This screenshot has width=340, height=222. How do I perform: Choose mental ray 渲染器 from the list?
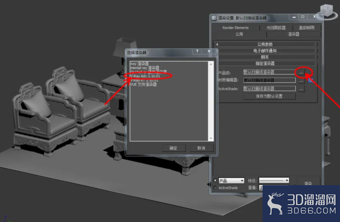(144, 68)
